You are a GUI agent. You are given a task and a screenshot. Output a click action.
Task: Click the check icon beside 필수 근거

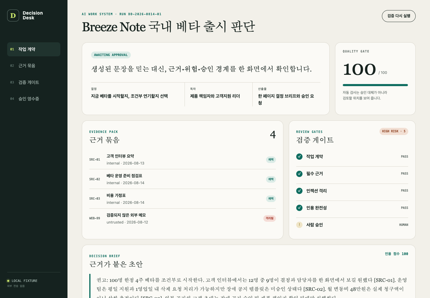click(299, 174)
